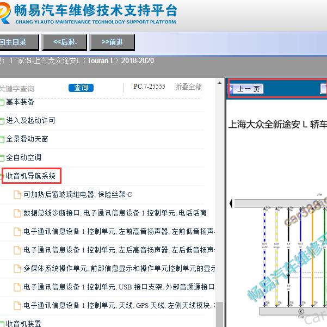Click the blue 查询 search button
327x327 pixels.
click(x=81, y=88)
